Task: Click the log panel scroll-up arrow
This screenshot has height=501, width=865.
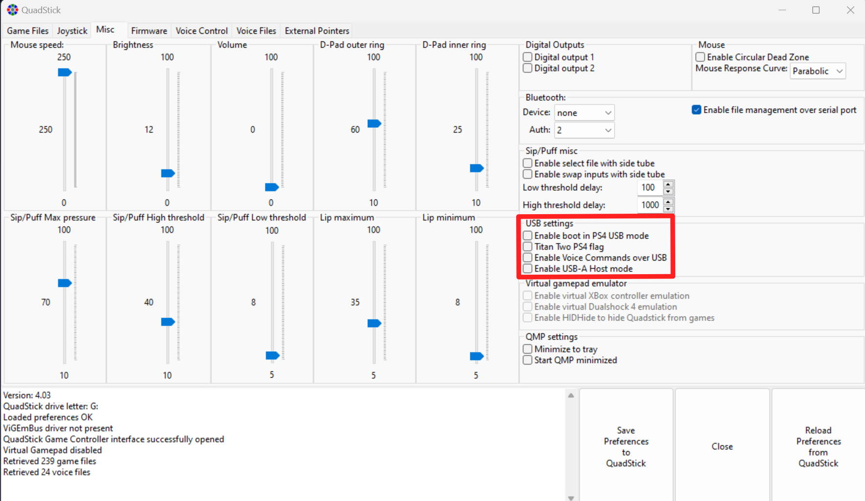Action: click(571, 396)
